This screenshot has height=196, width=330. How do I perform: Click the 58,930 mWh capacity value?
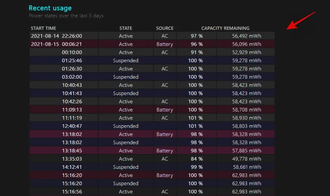247,118
